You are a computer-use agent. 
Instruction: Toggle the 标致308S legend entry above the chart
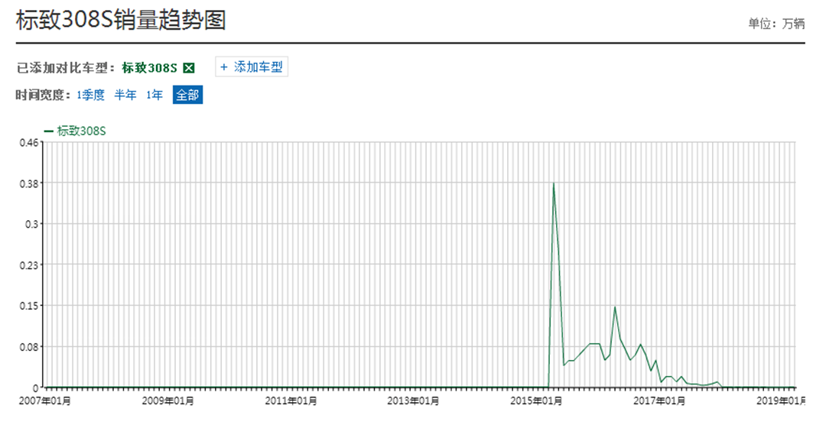coord(75,131)
